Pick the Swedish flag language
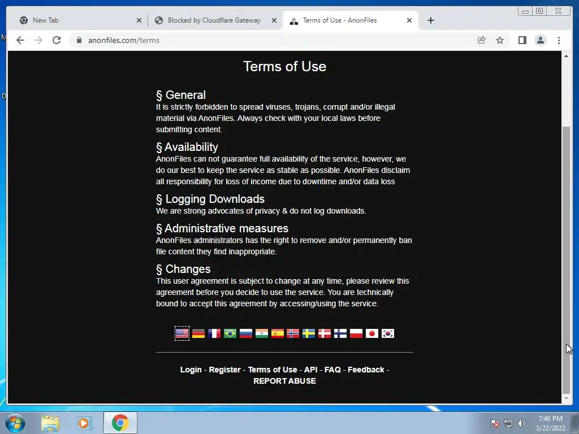 [309, 333]
